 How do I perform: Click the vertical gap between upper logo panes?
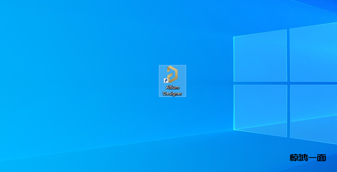(288, 54)
